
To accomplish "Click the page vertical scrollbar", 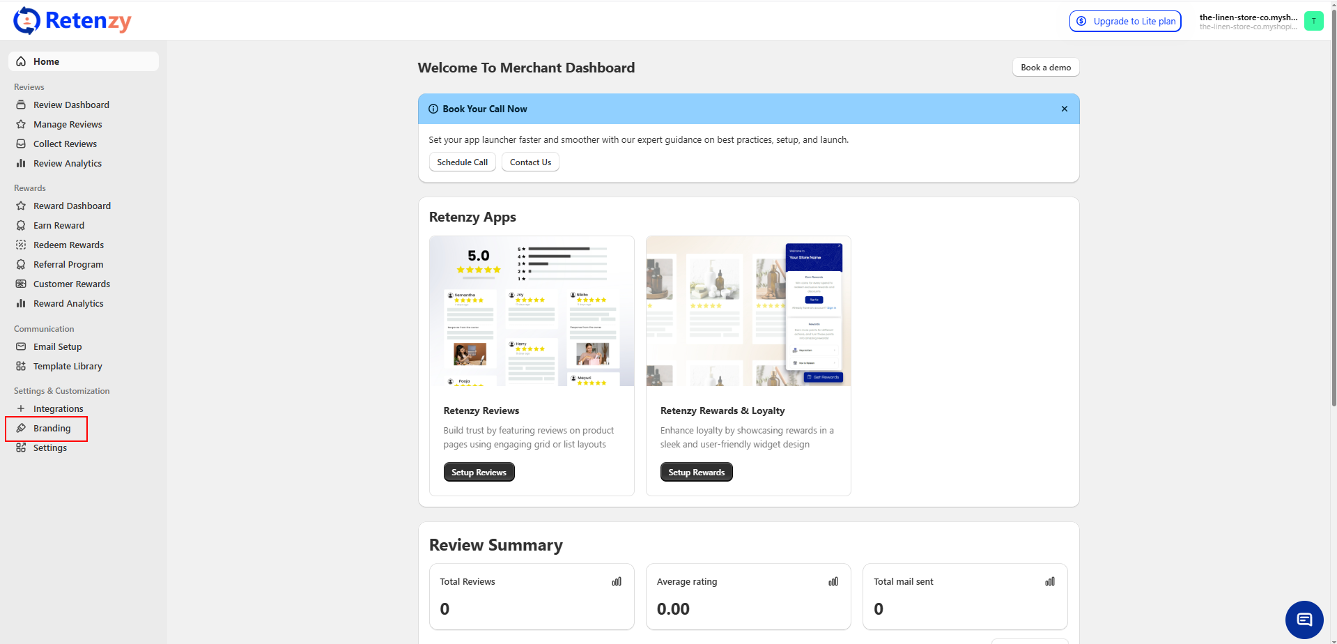I will 1334,209.
